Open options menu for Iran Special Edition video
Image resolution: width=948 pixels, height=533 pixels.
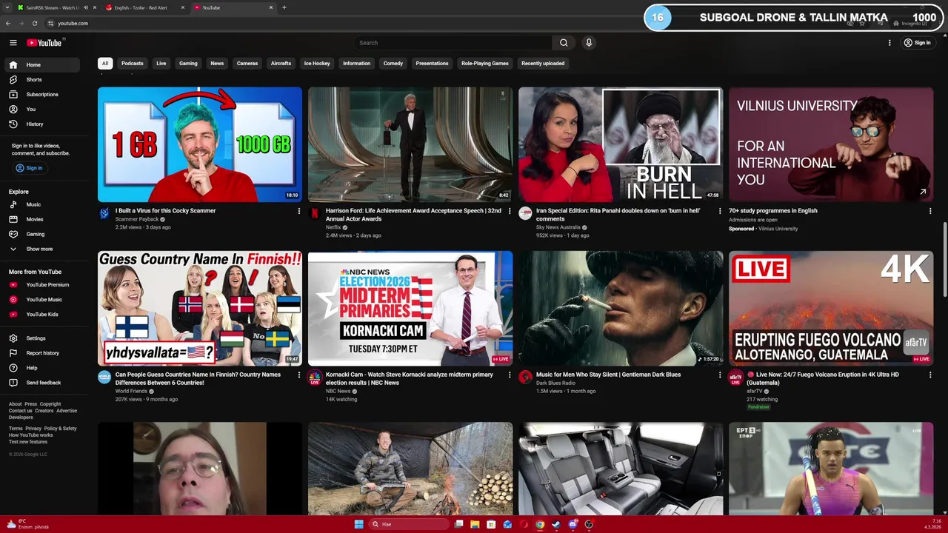tap(720, 211)
